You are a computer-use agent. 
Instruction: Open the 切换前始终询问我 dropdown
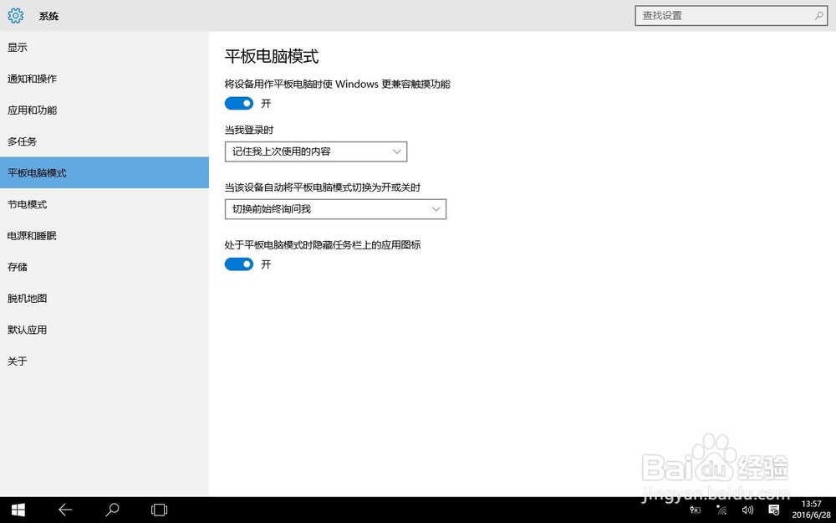[335, 209]
